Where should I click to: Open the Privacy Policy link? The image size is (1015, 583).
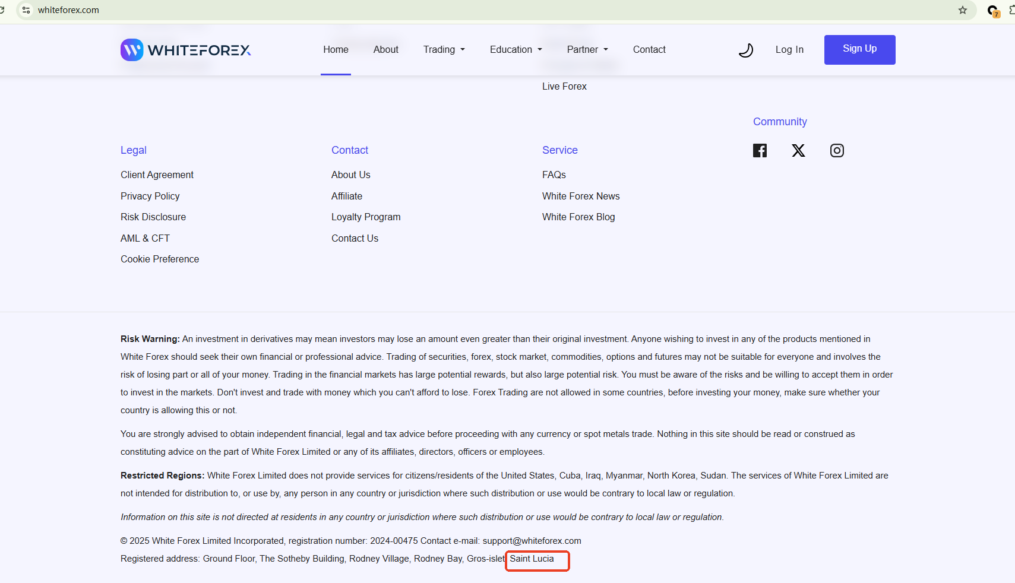click(150, 196)
